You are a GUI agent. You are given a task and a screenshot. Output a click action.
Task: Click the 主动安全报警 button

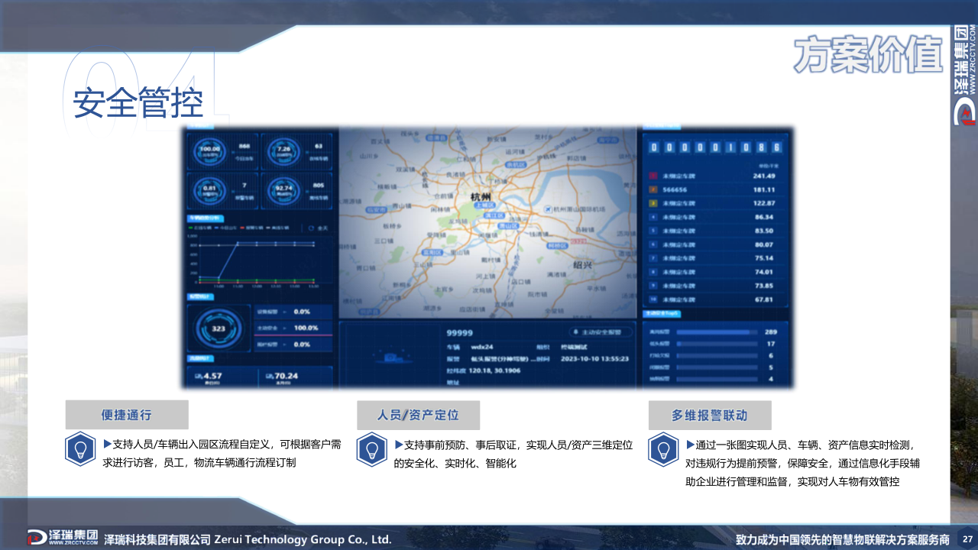(x=601, y=332)
